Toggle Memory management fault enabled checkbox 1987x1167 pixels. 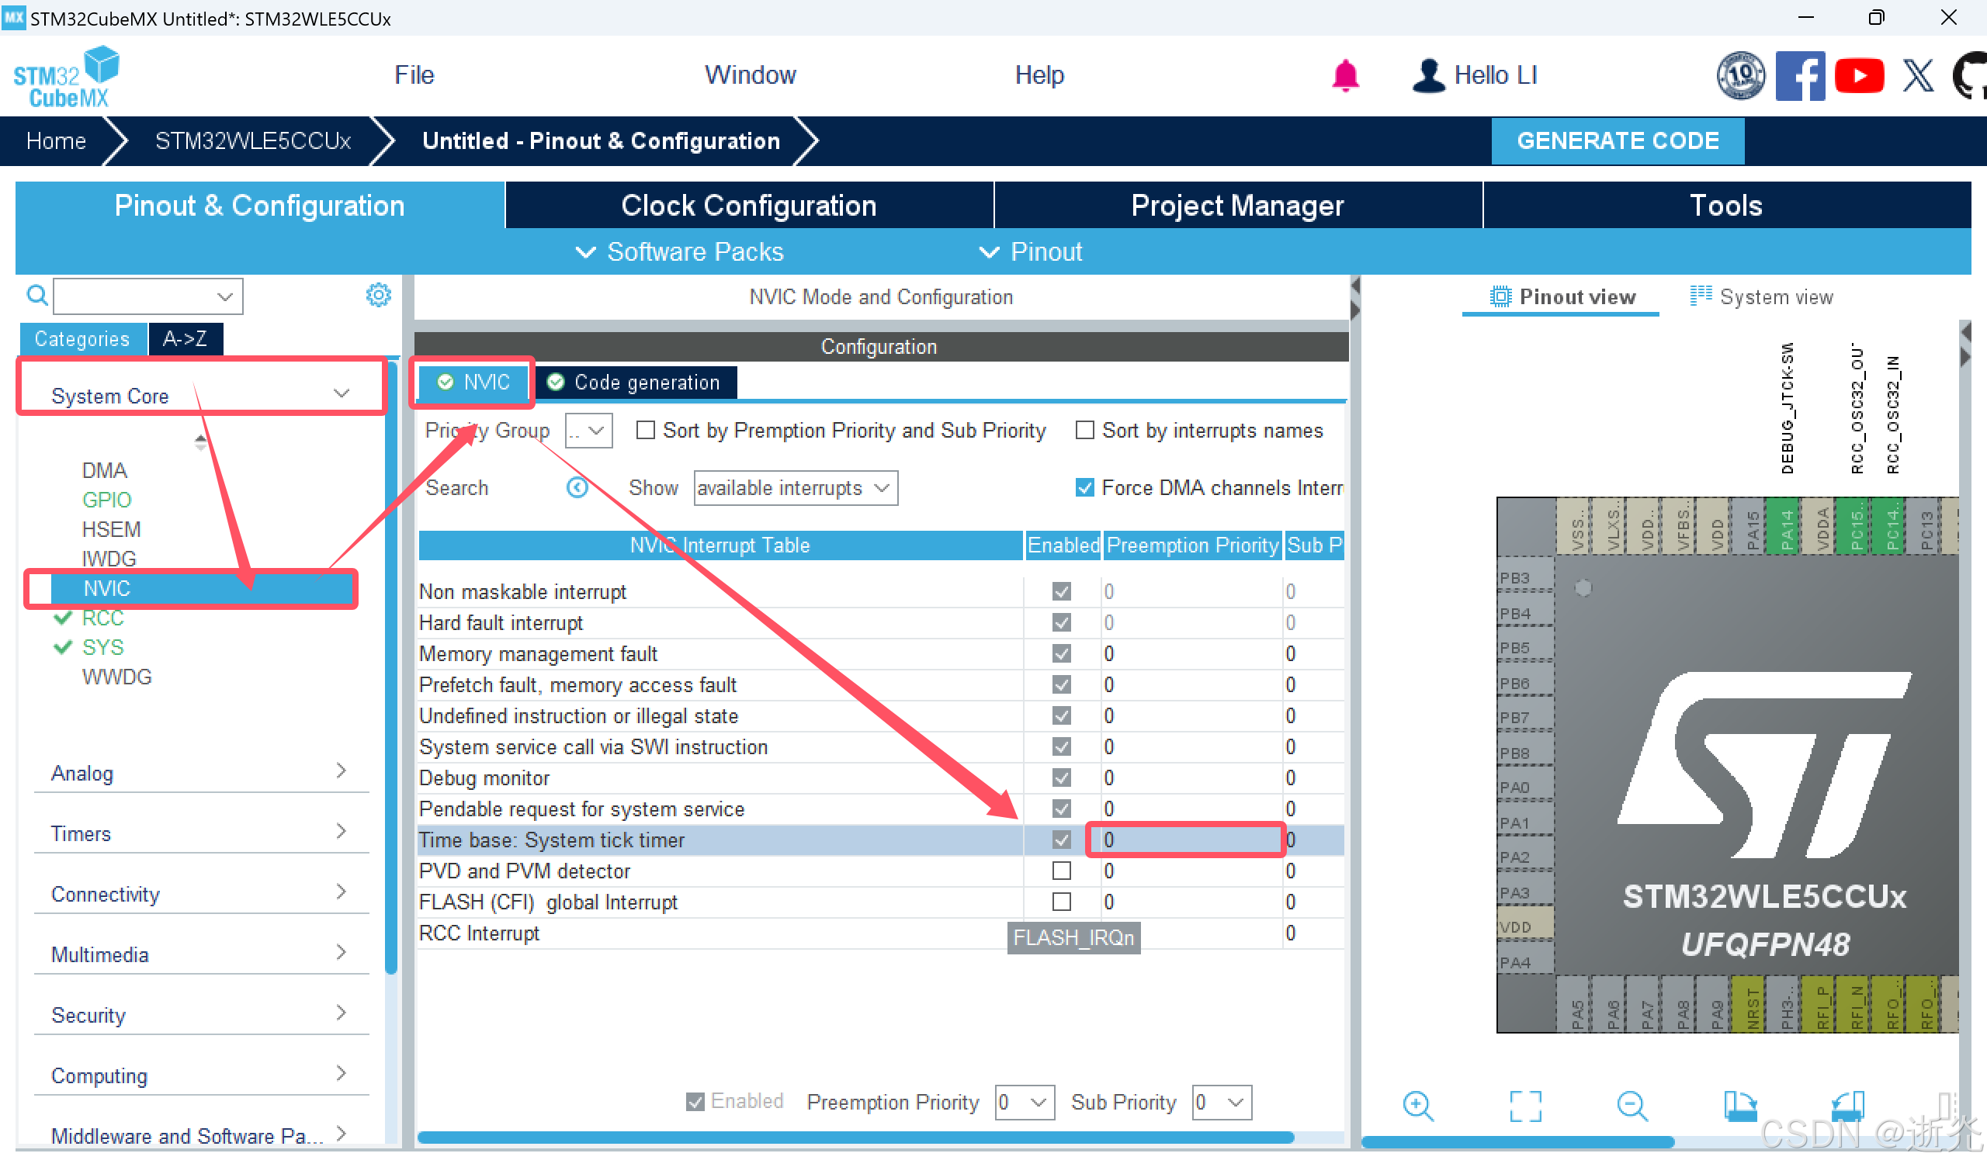coord(1061,653)
